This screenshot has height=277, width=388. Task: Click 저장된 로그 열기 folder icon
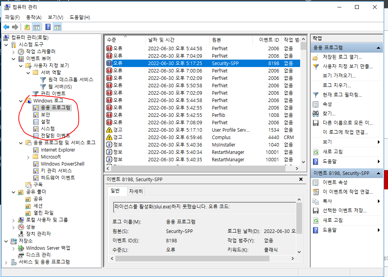(316, 57)
